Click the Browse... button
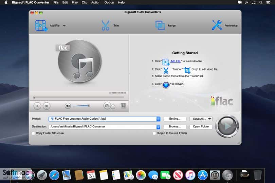This screenshot has height=183, width=275. tap(175, 126)
